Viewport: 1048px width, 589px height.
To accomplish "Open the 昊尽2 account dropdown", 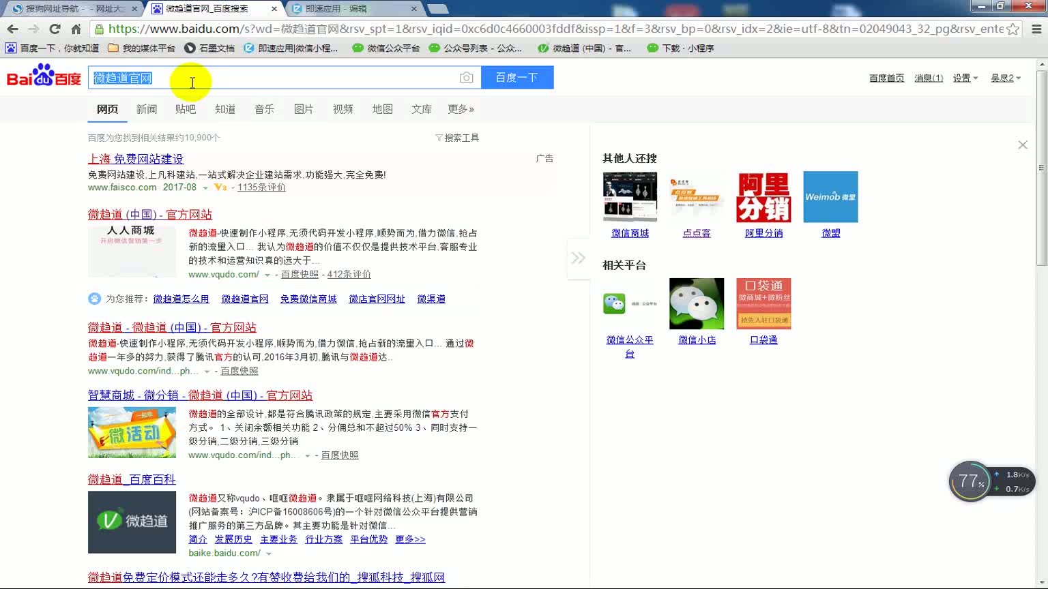I will click(x=1006, y=78).
